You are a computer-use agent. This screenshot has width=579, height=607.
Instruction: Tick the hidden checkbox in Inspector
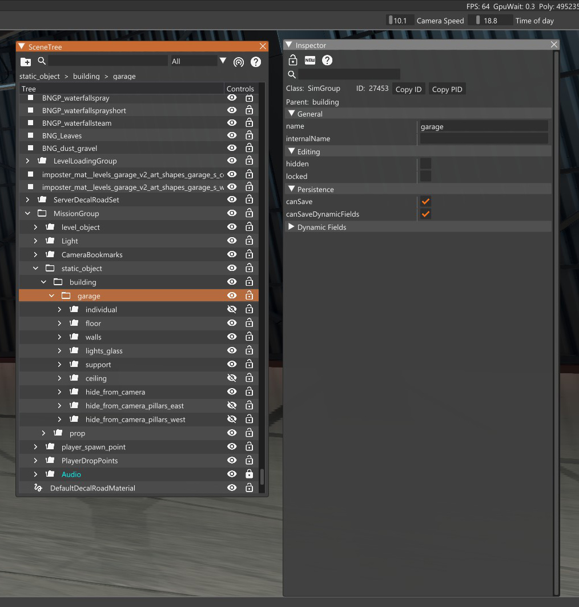425,163
